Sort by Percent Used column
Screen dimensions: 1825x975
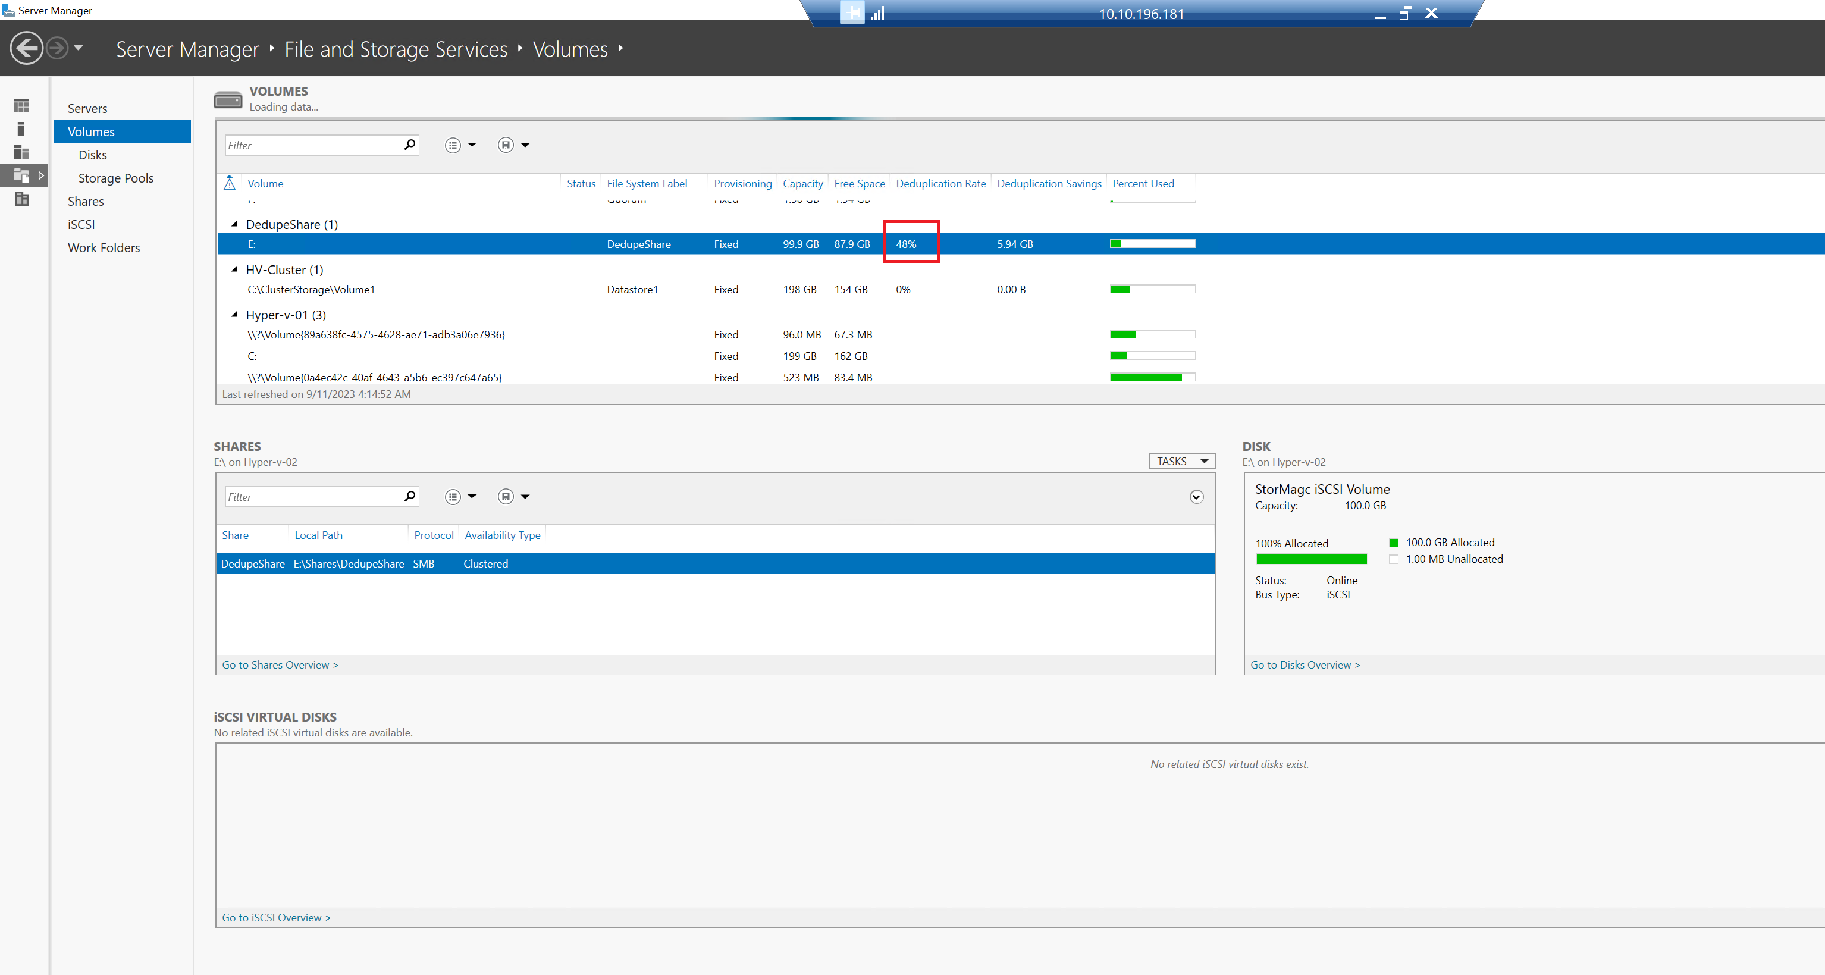click(x=1143, y=184)
